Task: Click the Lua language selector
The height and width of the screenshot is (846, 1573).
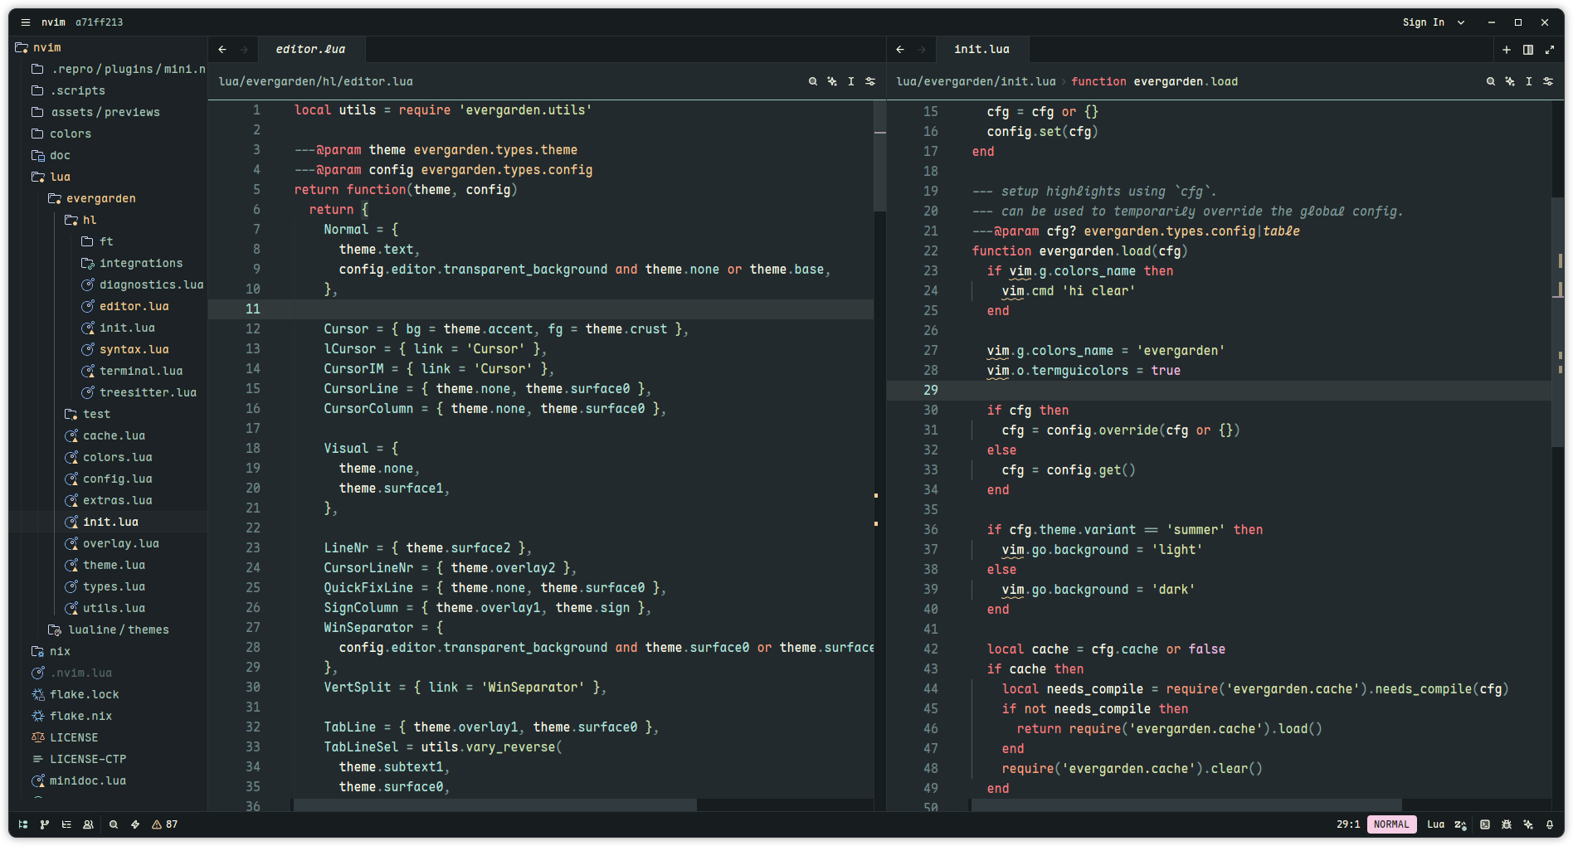Action: pos(1435,824)
